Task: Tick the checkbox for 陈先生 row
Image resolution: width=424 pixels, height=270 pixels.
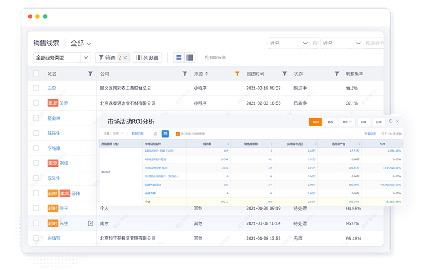Action: pyautogui.click(x=36, y=133)
